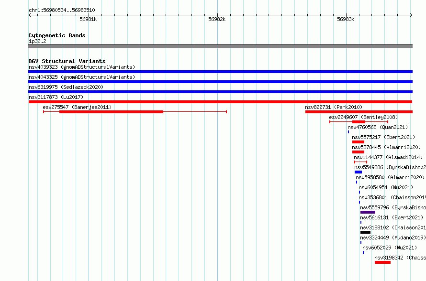
Task: Click the chr1:56980534..56983510 coordinate text
Action: tap(62, 10)
